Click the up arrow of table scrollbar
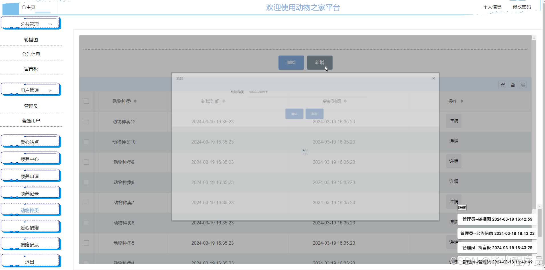 pyautogui.click(x=534, y=38)
